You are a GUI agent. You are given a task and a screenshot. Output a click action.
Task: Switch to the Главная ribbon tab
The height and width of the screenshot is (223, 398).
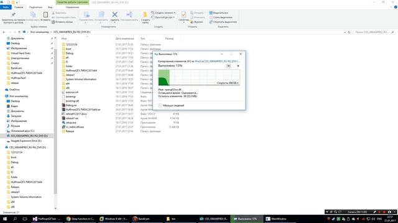pos(19,7)
